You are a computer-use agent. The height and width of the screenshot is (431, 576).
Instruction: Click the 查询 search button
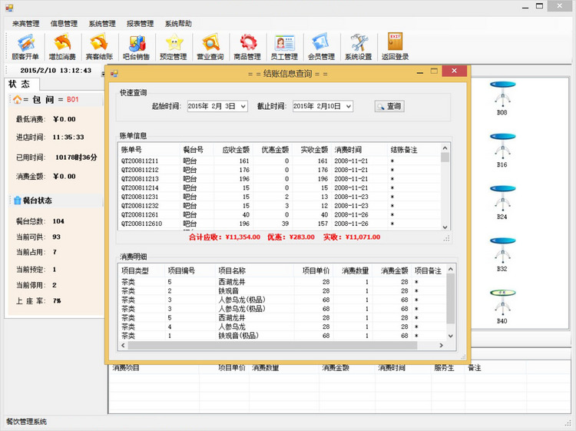(x=389, y=107)
